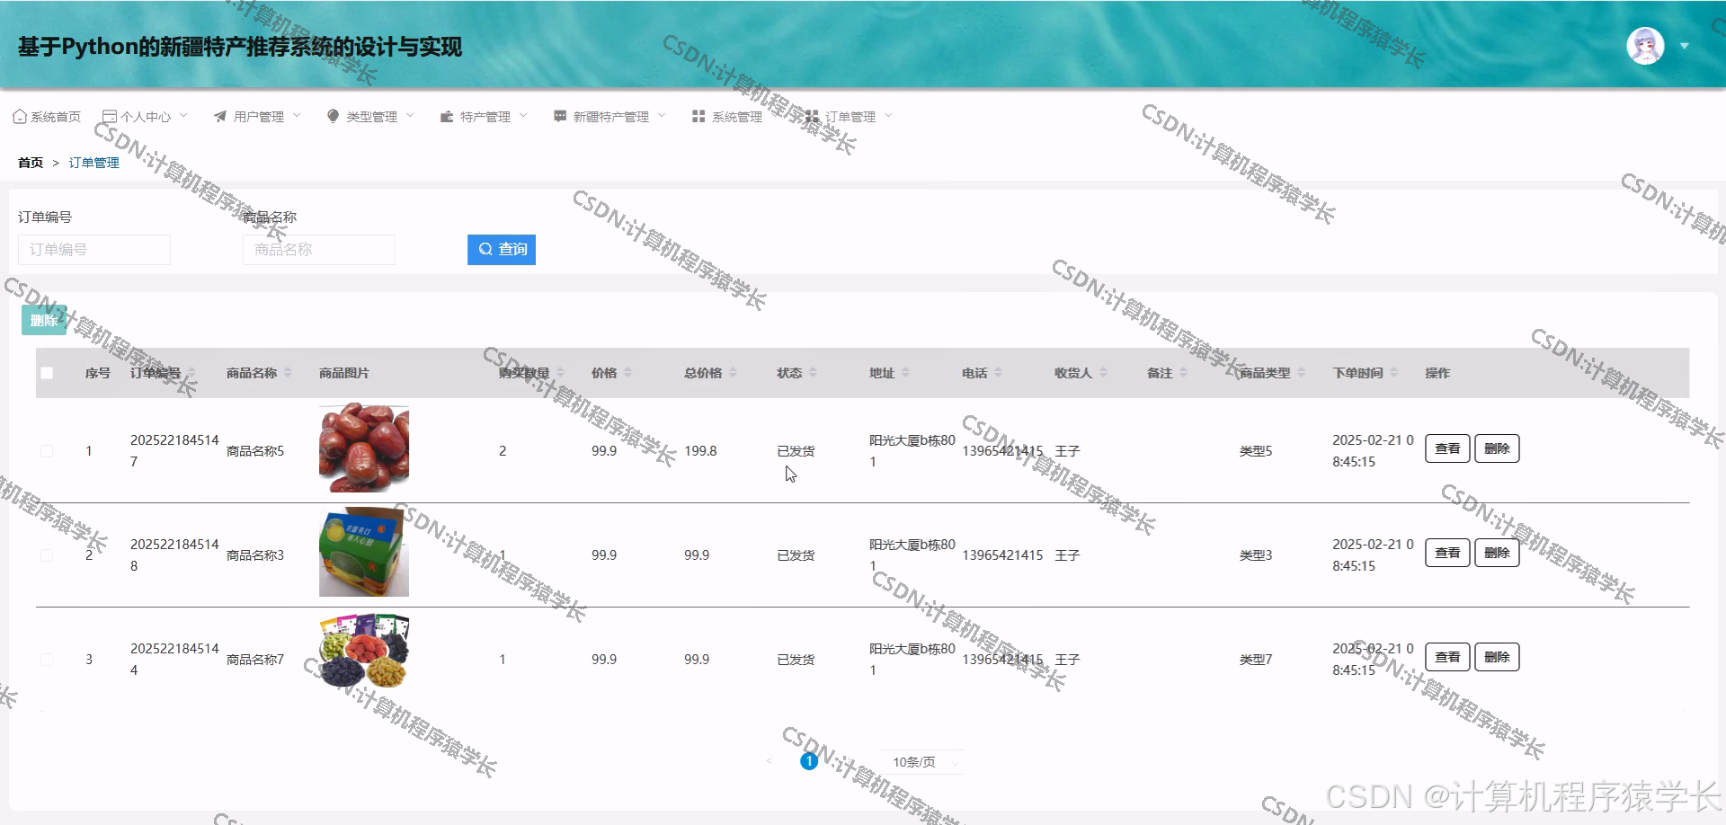
Task: Sort by 备注 column arrows
Action: [1183, 373]
